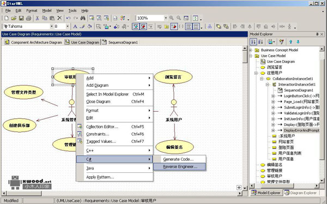Screen dimensions: 327x204
Task: Pin the Model Explorer panel
Action: tap(317, 34)
